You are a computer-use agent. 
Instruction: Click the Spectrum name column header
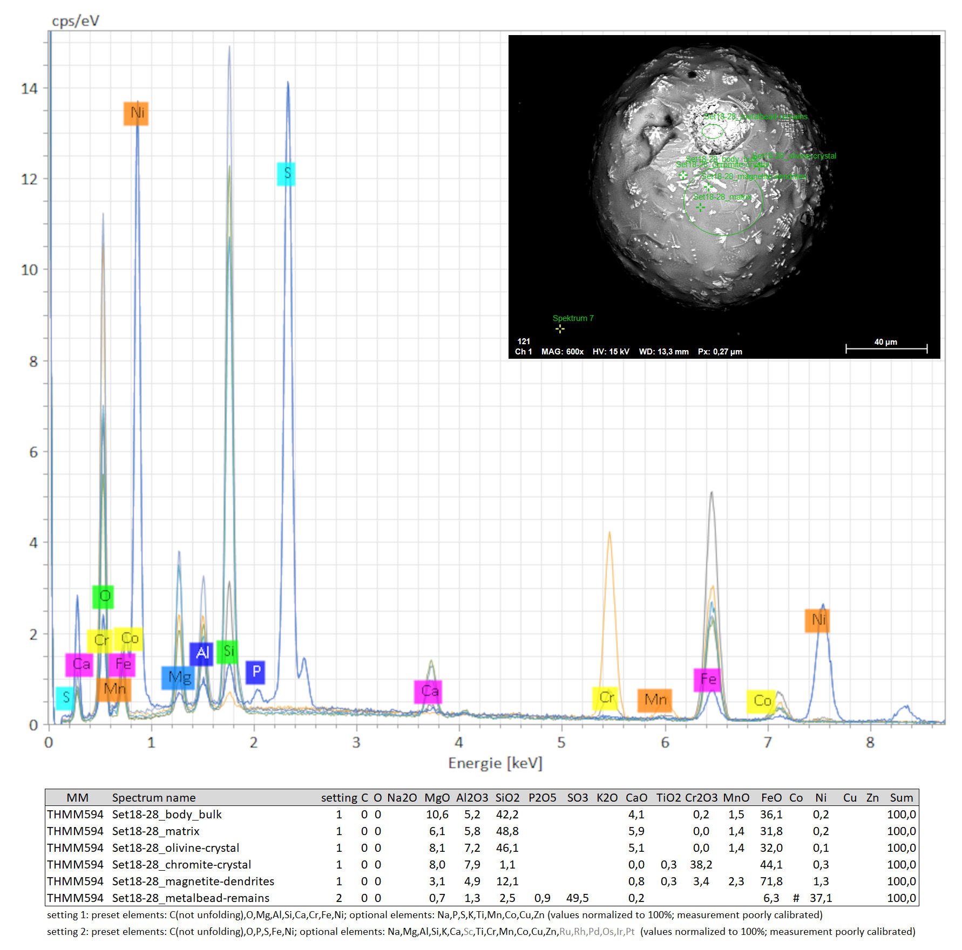click(x=154, y=797)
